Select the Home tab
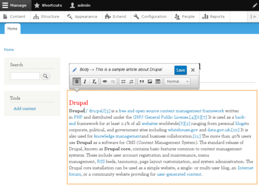Screen dimensions: 259x186 point(12,28)
